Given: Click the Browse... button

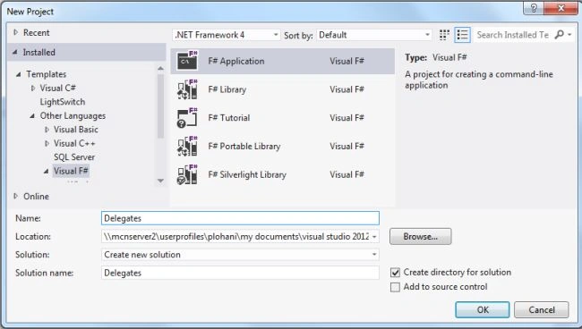Looking at the screenshot, I should (421, 236).
